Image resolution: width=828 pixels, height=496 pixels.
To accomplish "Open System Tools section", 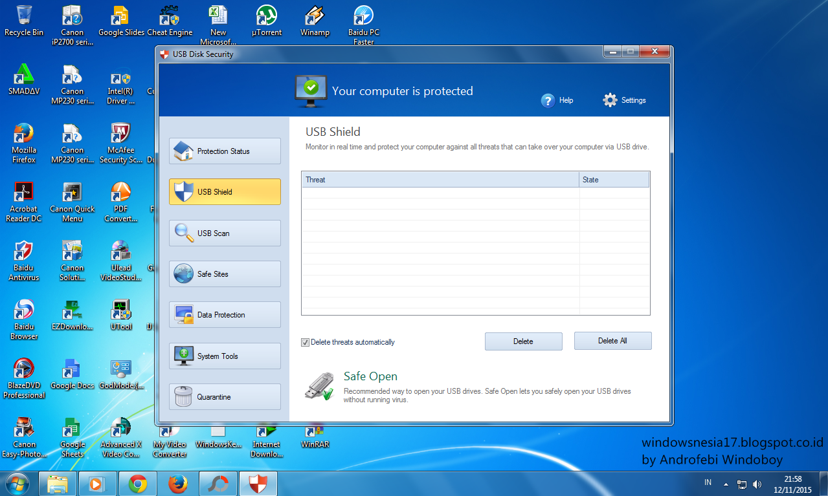I will pyautogui.click(x=225, y=356).
